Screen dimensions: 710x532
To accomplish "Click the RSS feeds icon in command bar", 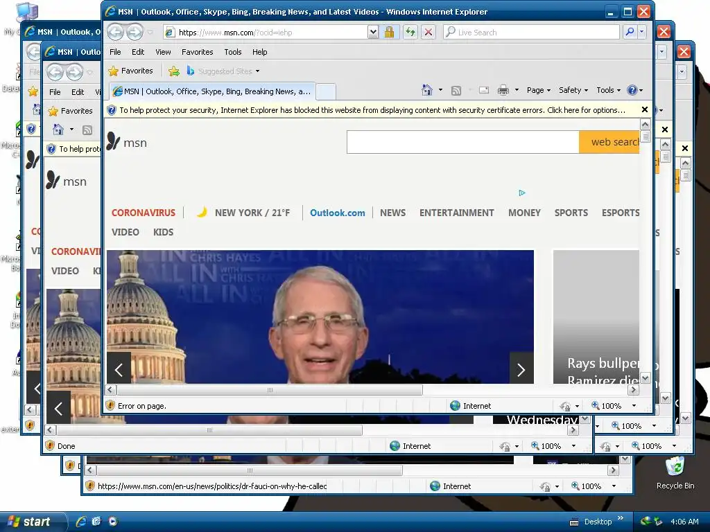I will click(x=456, y=91).
